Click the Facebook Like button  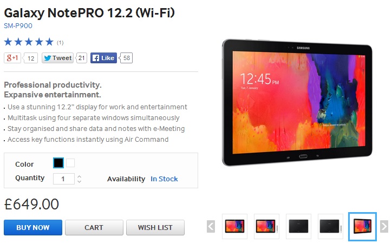click(103, 58)
